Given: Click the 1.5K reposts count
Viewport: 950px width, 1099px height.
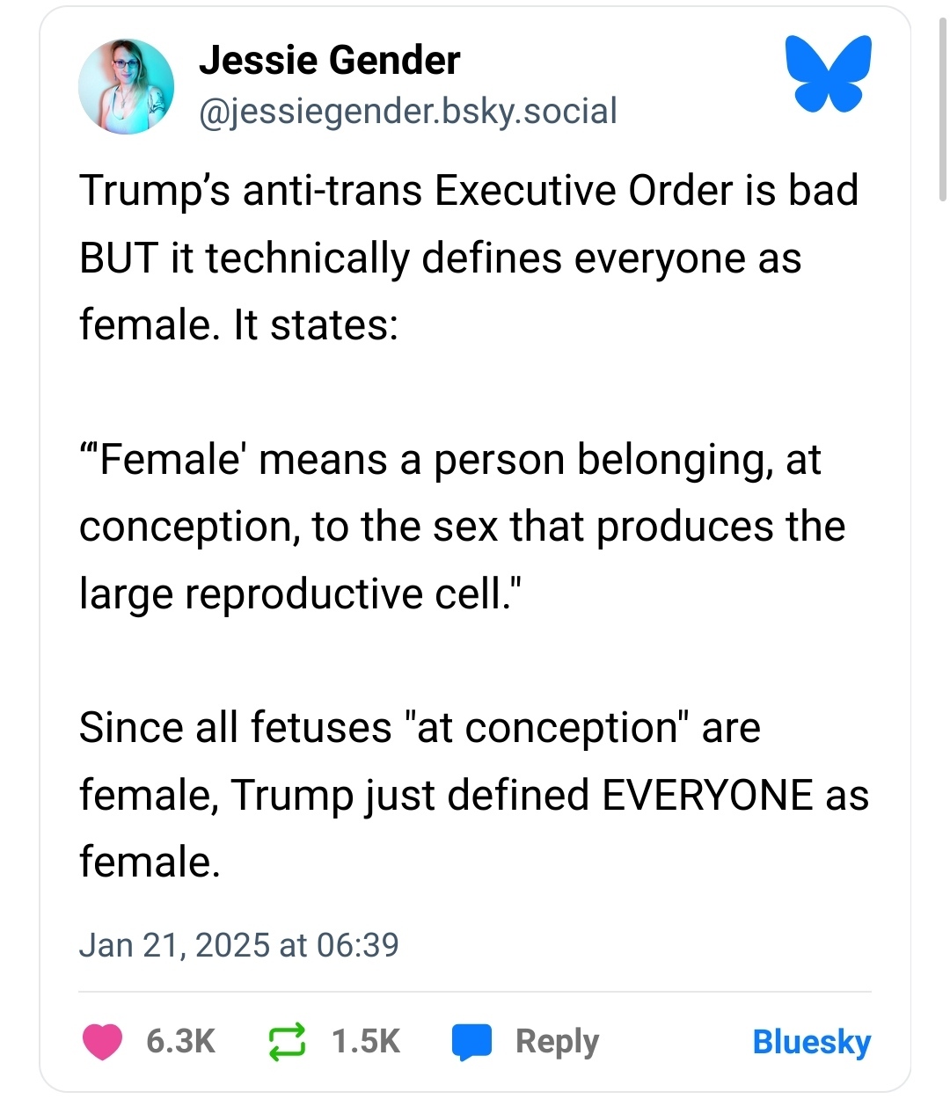Looking at the screenshot, I should coord(365,1042).
